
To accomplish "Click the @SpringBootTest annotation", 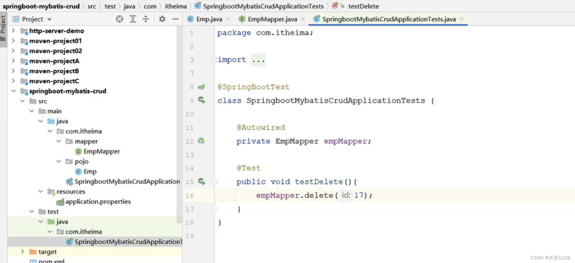I will click(x=253, y=87).
